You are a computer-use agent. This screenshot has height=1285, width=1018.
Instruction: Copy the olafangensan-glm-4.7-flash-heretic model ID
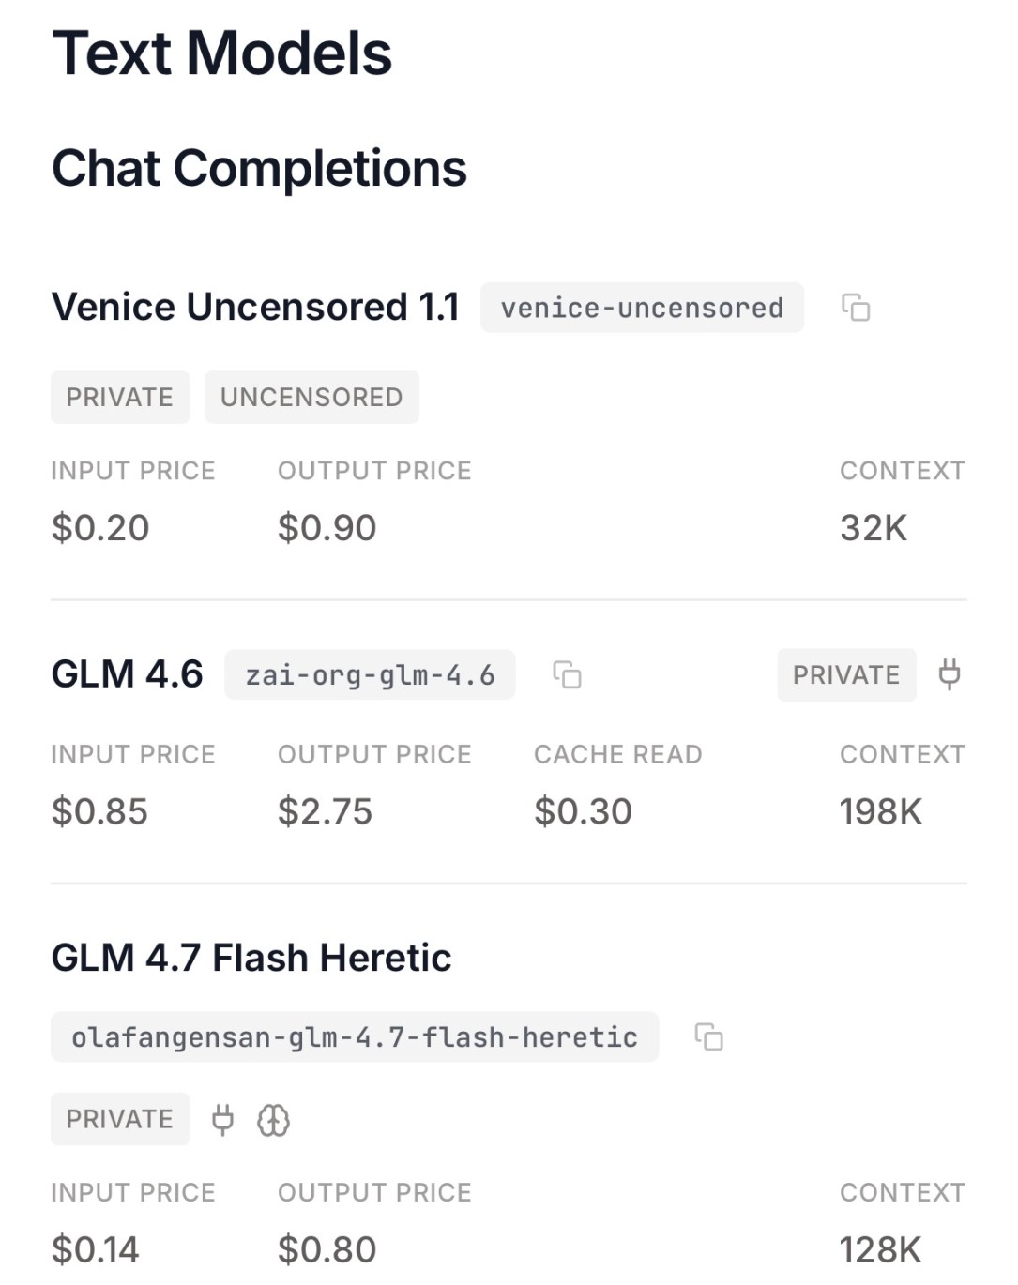pyautogui.click(x=708, y=1036)
